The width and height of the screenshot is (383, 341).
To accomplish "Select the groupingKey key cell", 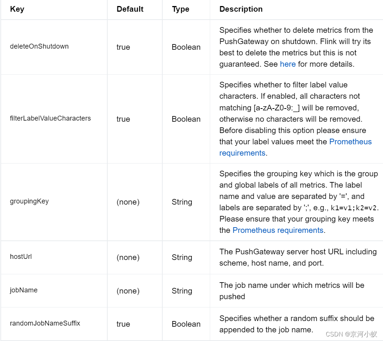I will pos(29,201).
